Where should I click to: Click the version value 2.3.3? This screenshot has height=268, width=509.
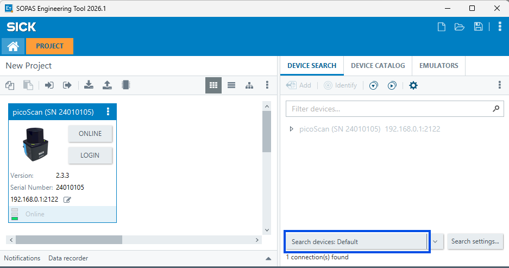pos(62,176)
